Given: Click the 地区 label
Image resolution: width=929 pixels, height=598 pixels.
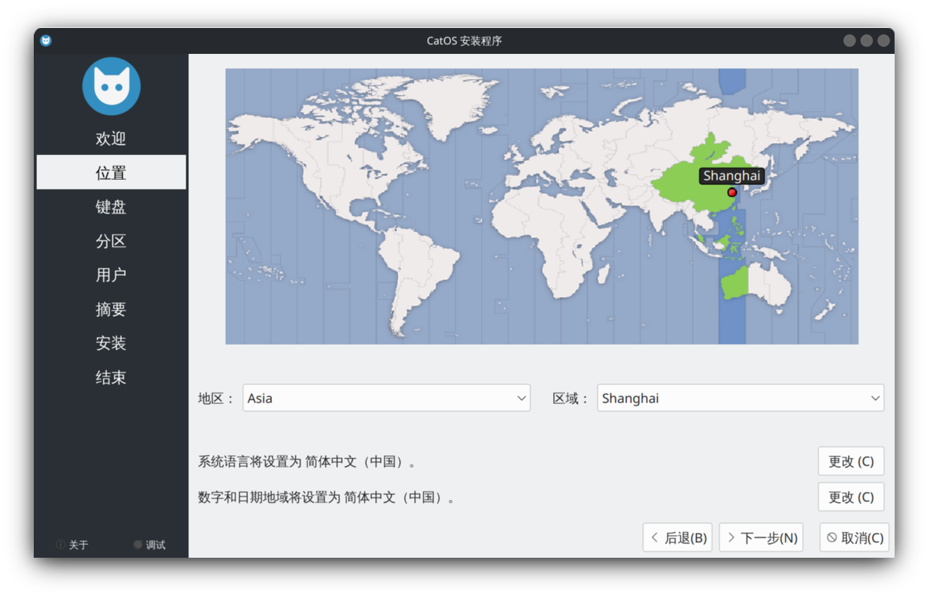Looking at the screenshot, I should point(215,398).
